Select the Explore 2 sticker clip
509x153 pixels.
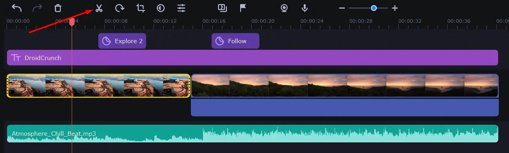click(122, 41)
